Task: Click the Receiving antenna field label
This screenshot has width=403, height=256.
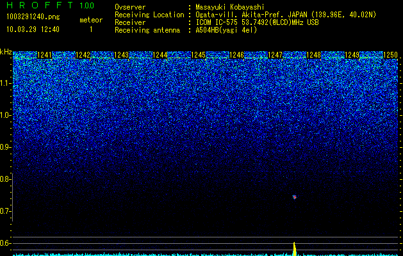Action: pyautogui.click(x=147, y=30)
